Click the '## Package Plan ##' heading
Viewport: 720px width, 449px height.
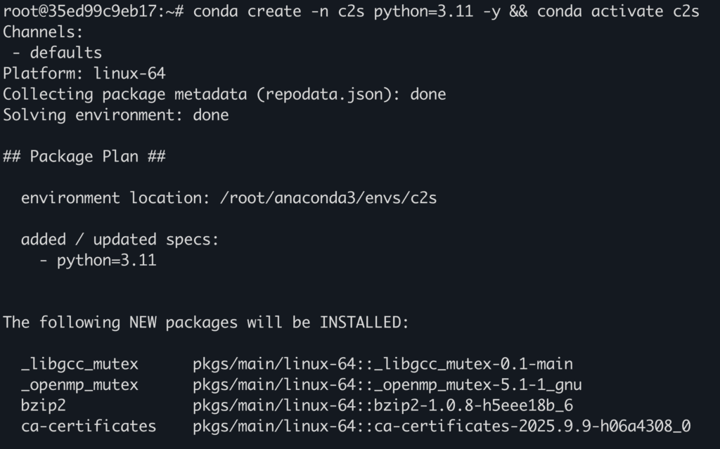[84, 156]
